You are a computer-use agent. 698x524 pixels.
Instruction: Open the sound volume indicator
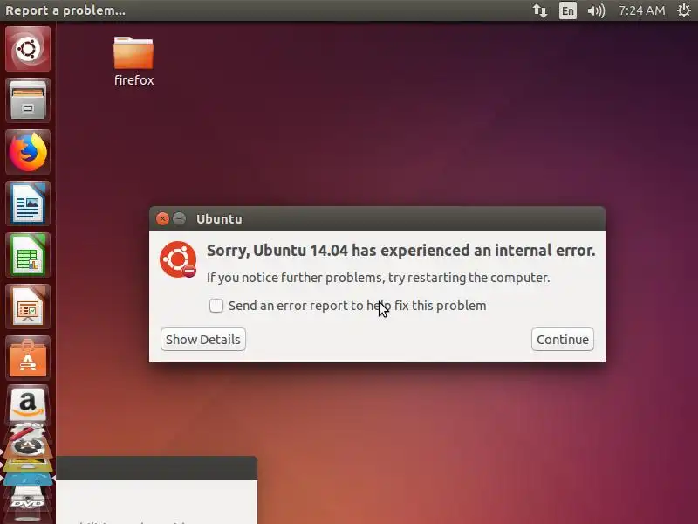pos(596,10)
